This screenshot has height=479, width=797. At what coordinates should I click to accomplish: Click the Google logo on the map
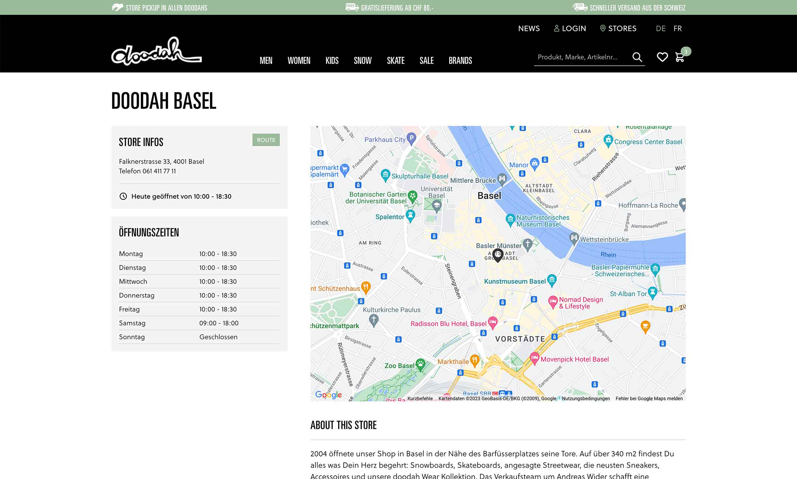tap(328, 394)
